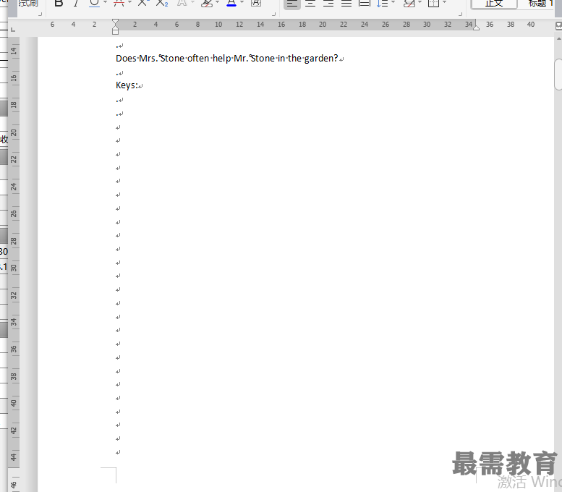Click the character border icon
Screen dimensions: 562x492
(256, 3)
